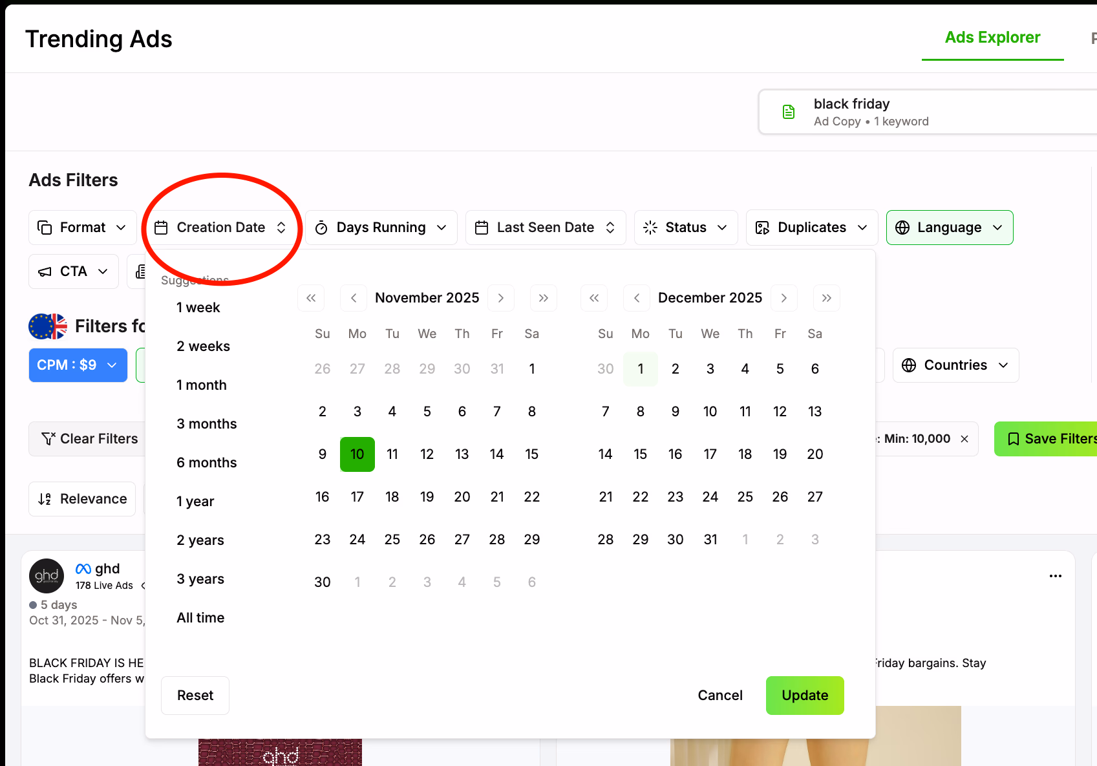This screenshot has height=766, width=1097.
Task: Click the timer icon on Days Running filter
Action: (x=321, y=227)
